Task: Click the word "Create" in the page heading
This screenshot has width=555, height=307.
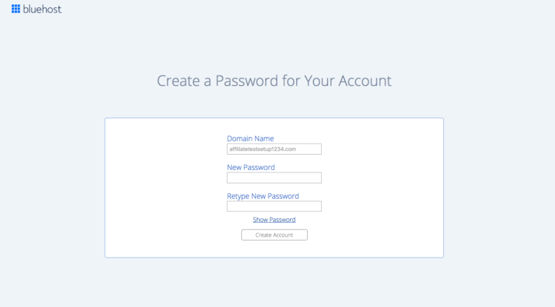Action: pyautogui.click(x=178, y=81)
